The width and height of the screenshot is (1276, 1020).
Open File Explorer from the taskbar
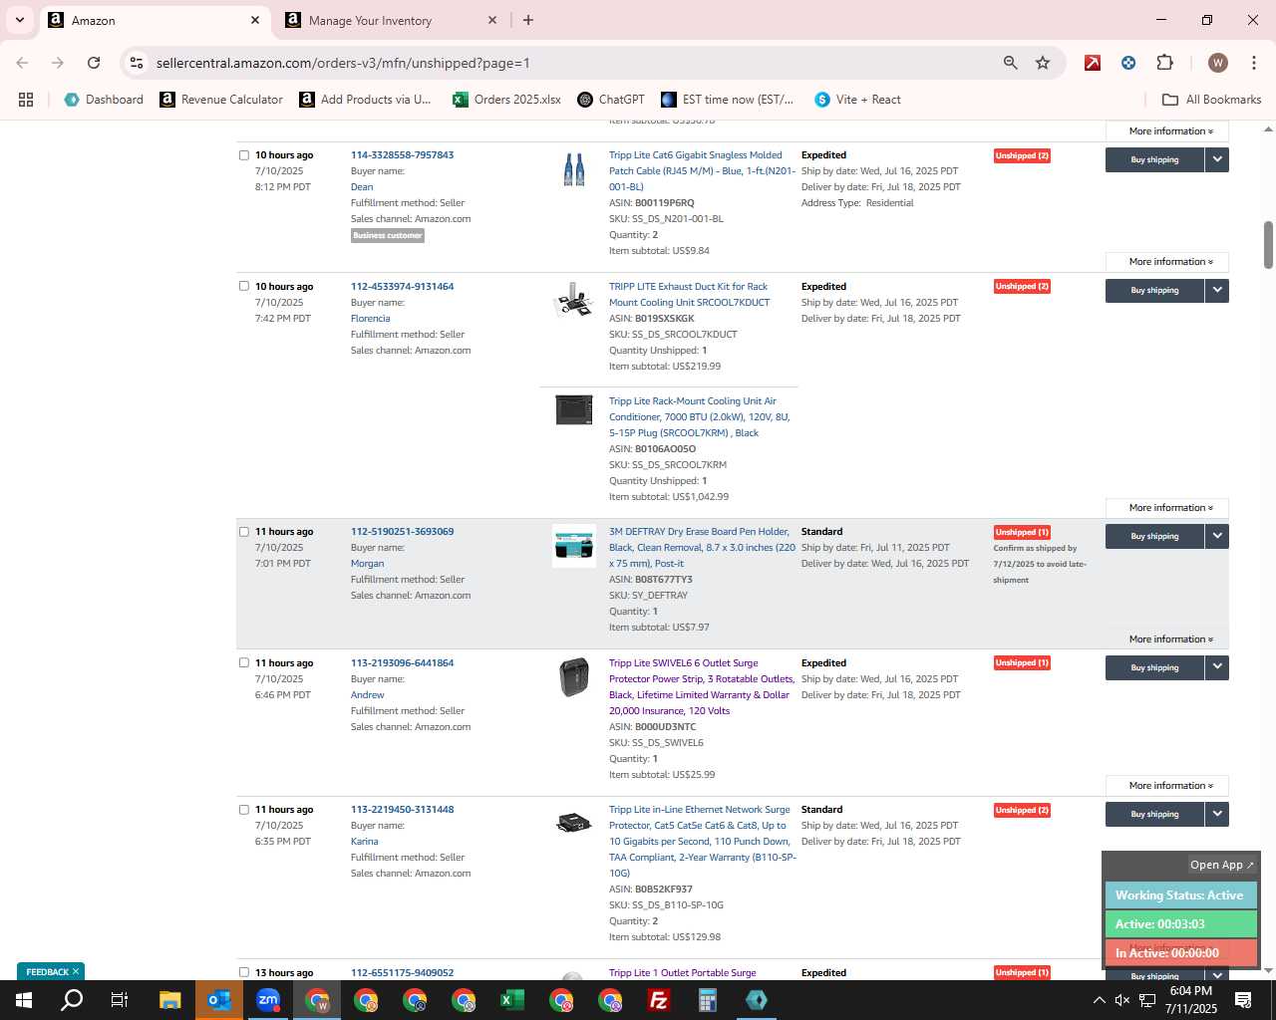point(169,1000)
